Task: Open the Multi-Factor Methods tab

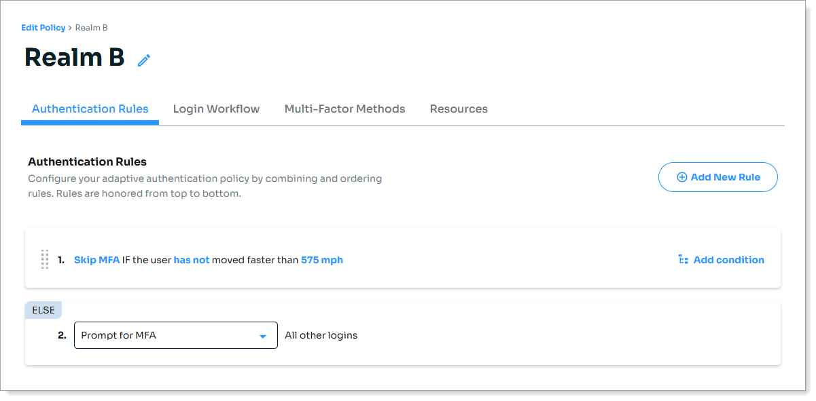Action: pos(344,109)
